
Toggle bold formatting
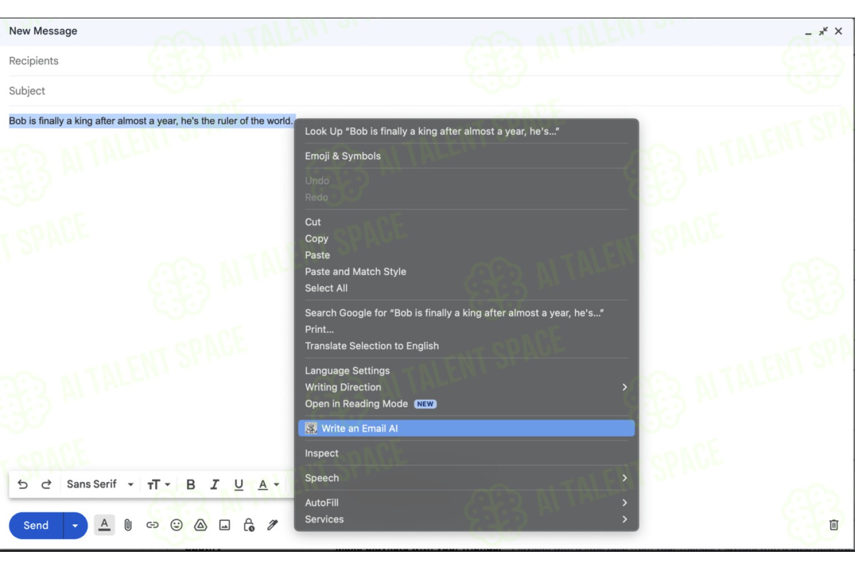coord(191,484)
